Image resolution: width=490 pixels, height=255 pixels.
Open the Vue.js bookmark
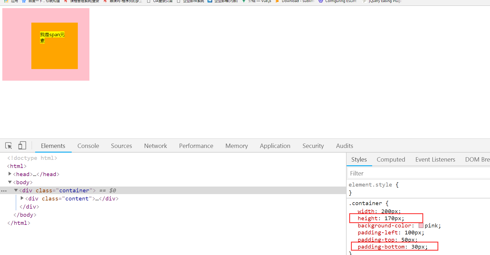coord(256,1)
